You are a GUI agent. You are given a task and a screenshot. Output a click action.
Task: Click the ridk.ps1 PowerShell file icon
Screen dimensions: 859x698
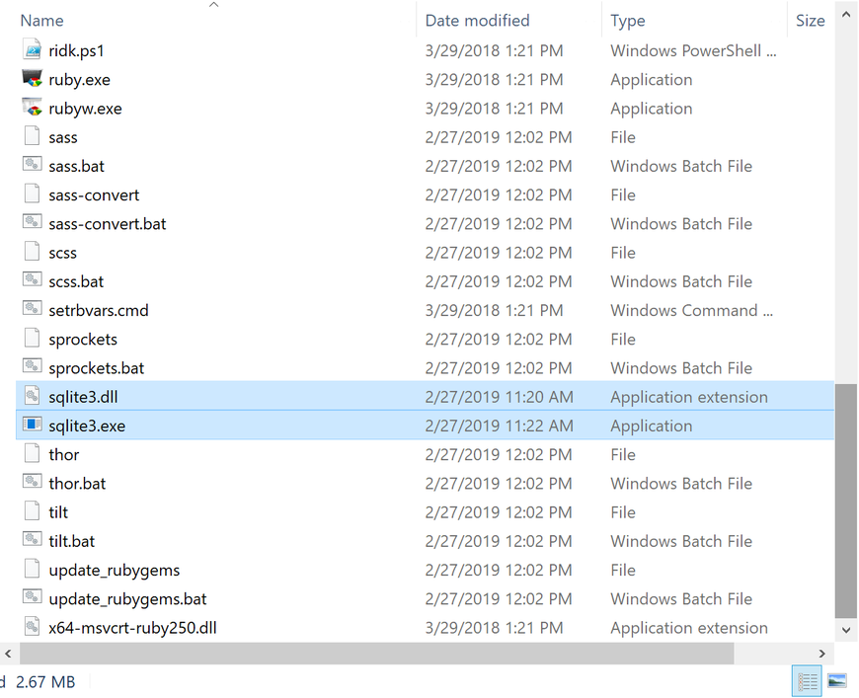tap(33, 49)
